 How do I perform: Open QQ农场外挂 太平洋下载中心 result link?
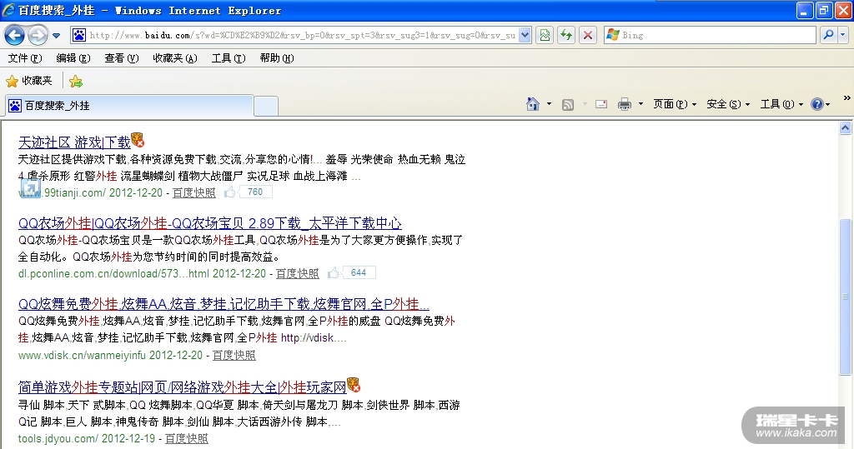tap(209, 224)
